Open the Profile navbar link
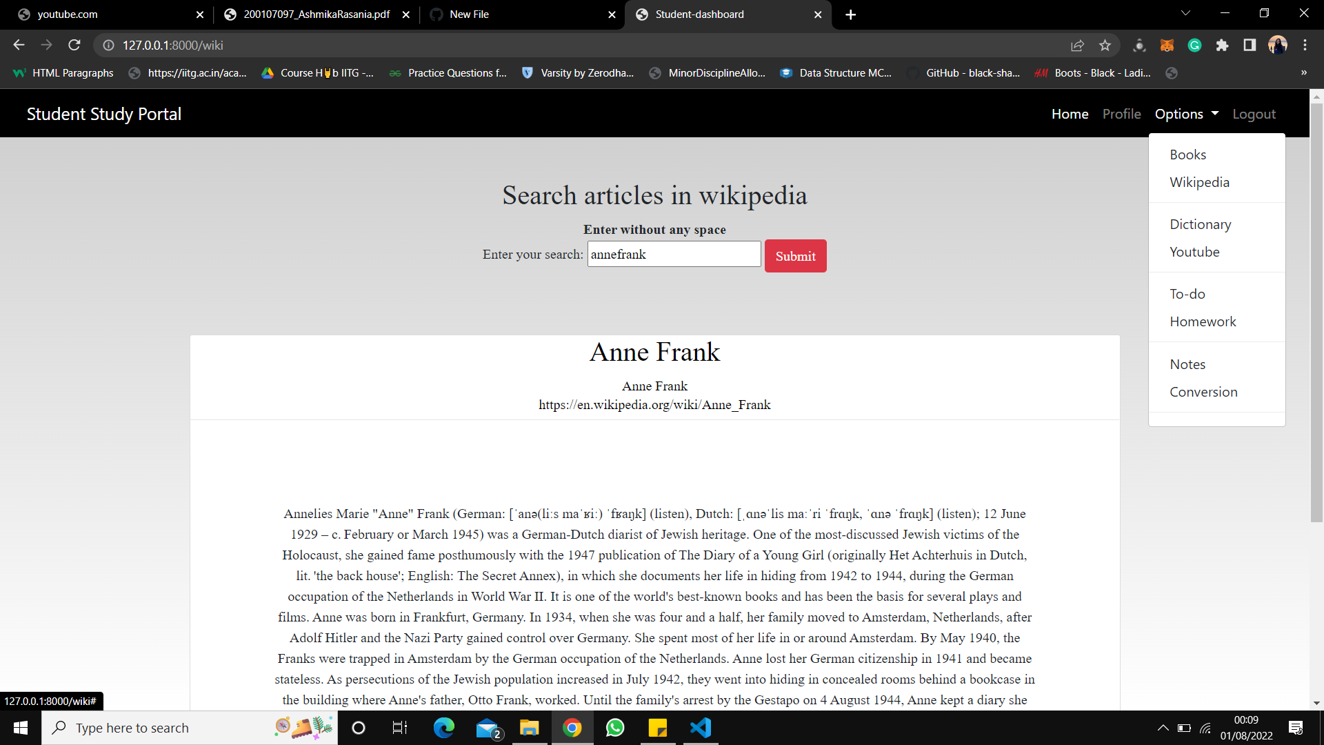 [x=1121, y=114]
